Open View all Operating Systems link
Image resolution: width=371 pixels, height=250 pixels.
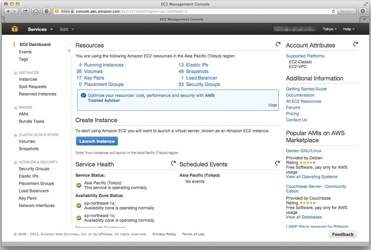(312, 177)
